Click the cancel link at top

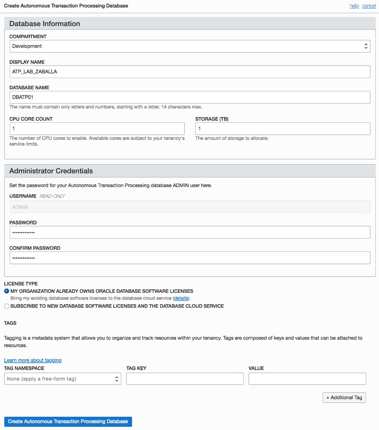[369, 6]
